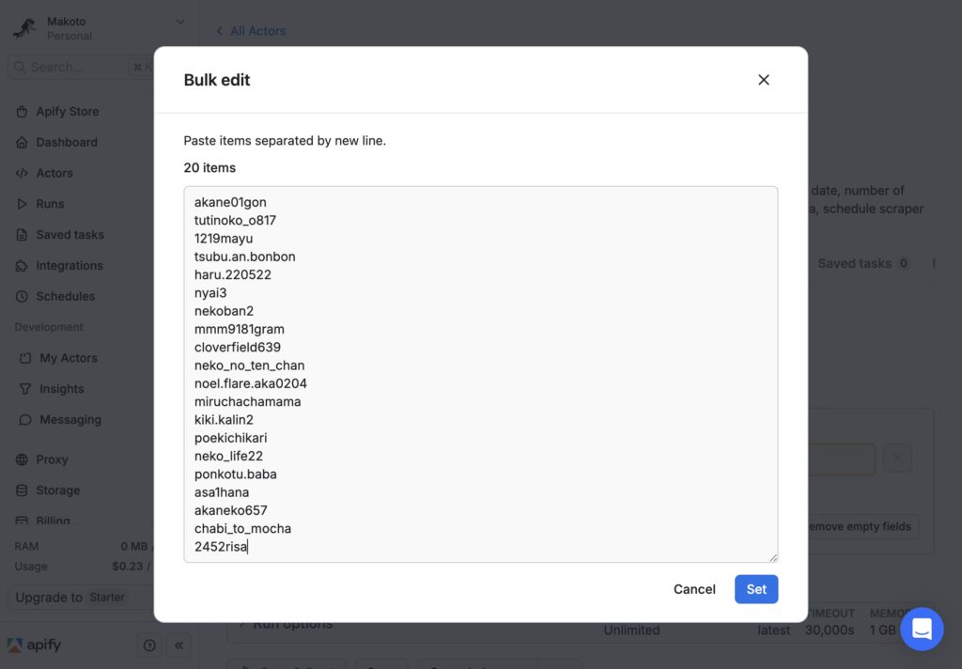Open Storage section
This screenshot has width=962, height=669.
tap(57, 490)
